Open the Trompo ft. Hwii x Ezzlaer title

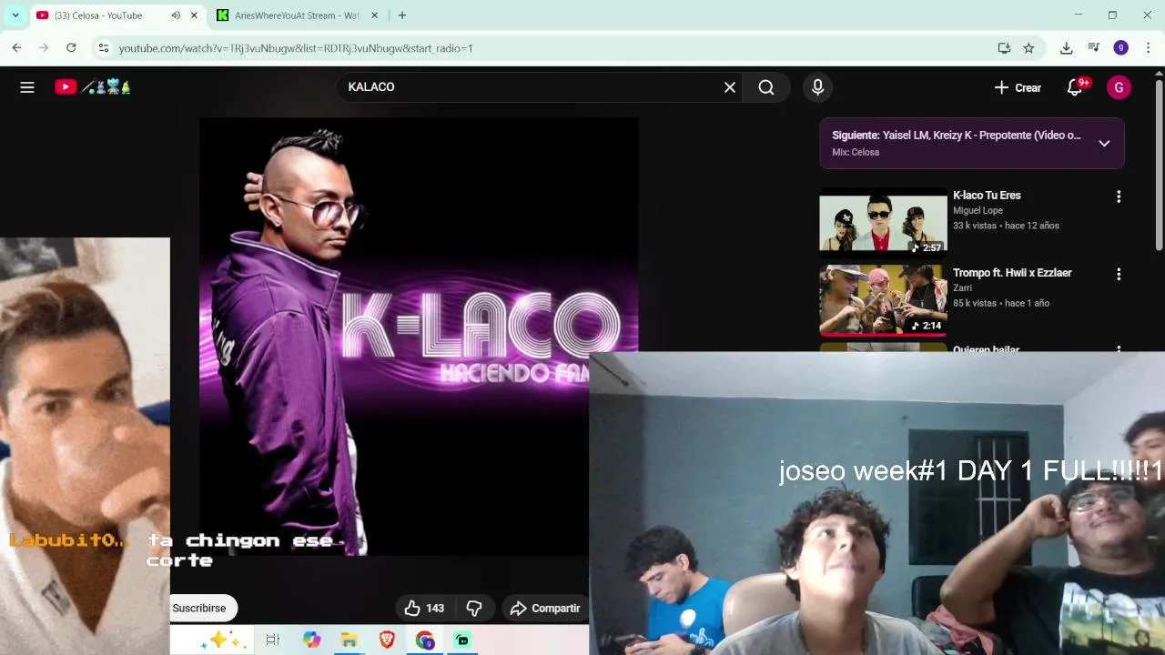(x=1012, y=273)
